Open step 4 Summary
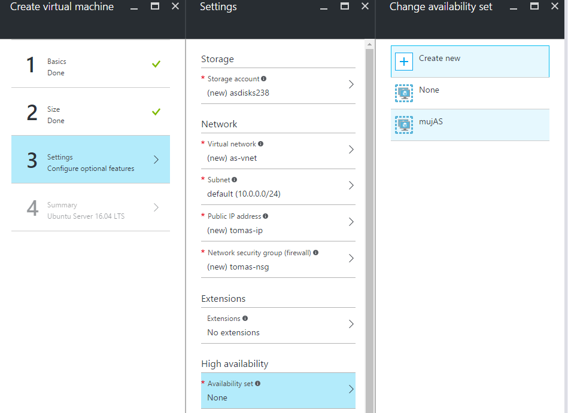This screenshot has width=568, height=413. pos(90,207)
